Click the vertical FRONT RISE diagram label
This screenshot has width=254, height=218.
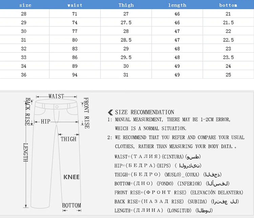tap(86, 113)
